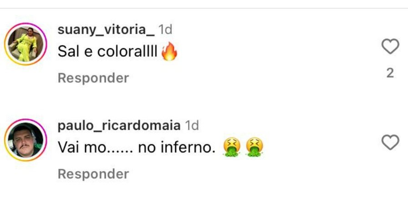The image size is (408, 207).
Task: Select the fire emoji in comment
Action: 169,51
